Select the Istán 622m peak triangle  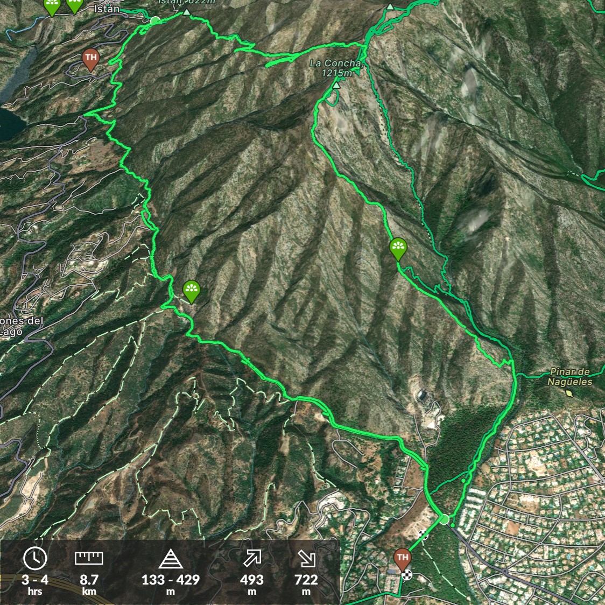(187, 12)
